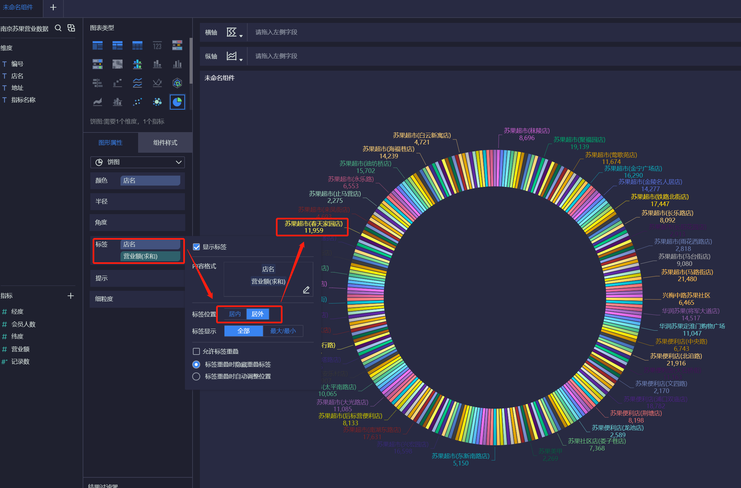Screen dimensions: 741x488
Task: Select the radar chart type
Action: tap(177, 83)
